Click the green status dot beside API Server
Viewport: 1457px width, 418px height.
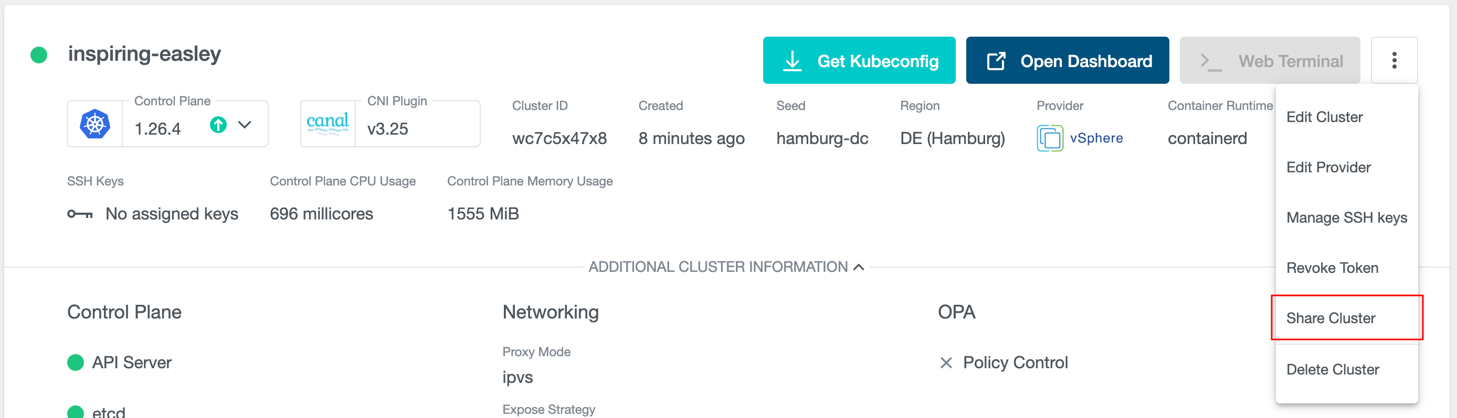click(x=75, y=362)
